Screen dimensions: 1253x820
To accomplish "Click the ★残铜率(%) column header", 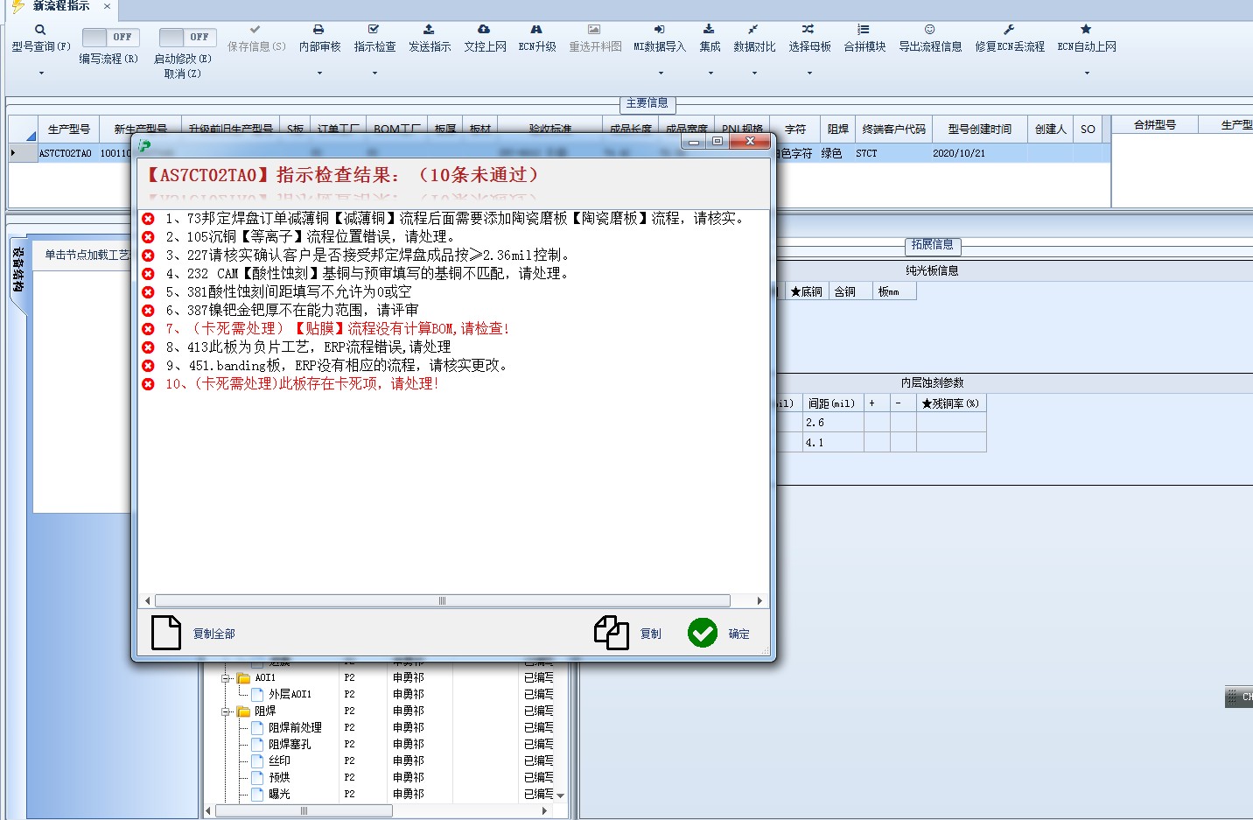I will 950,403.
